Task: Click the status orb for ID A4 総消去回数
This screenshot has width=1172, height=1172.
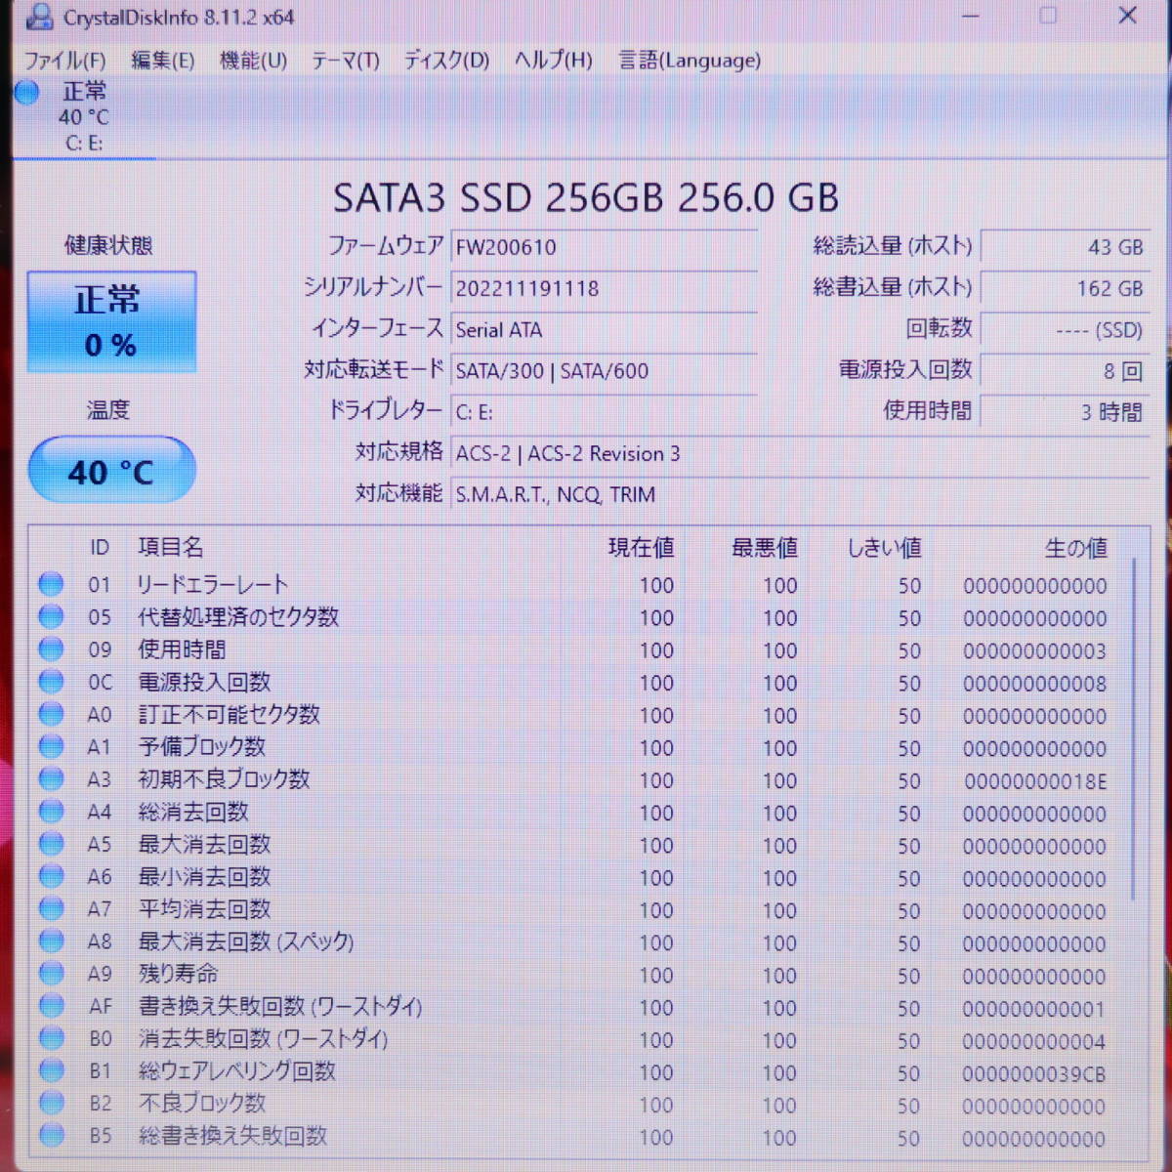Action: (51, 812)
